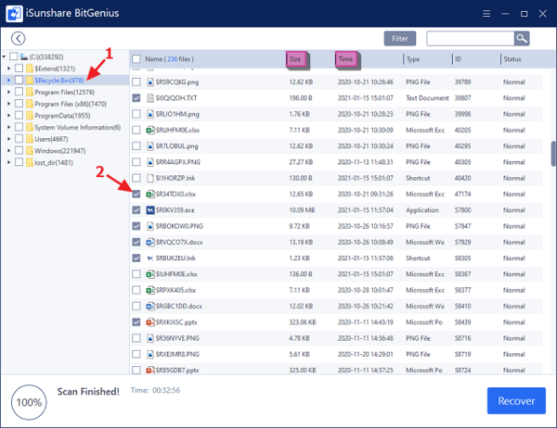The width and height of the screenshot is (557, 428).
Task: Click the Excel icon of $RPXK405.xlsx
Action: [x=150, y=290]
